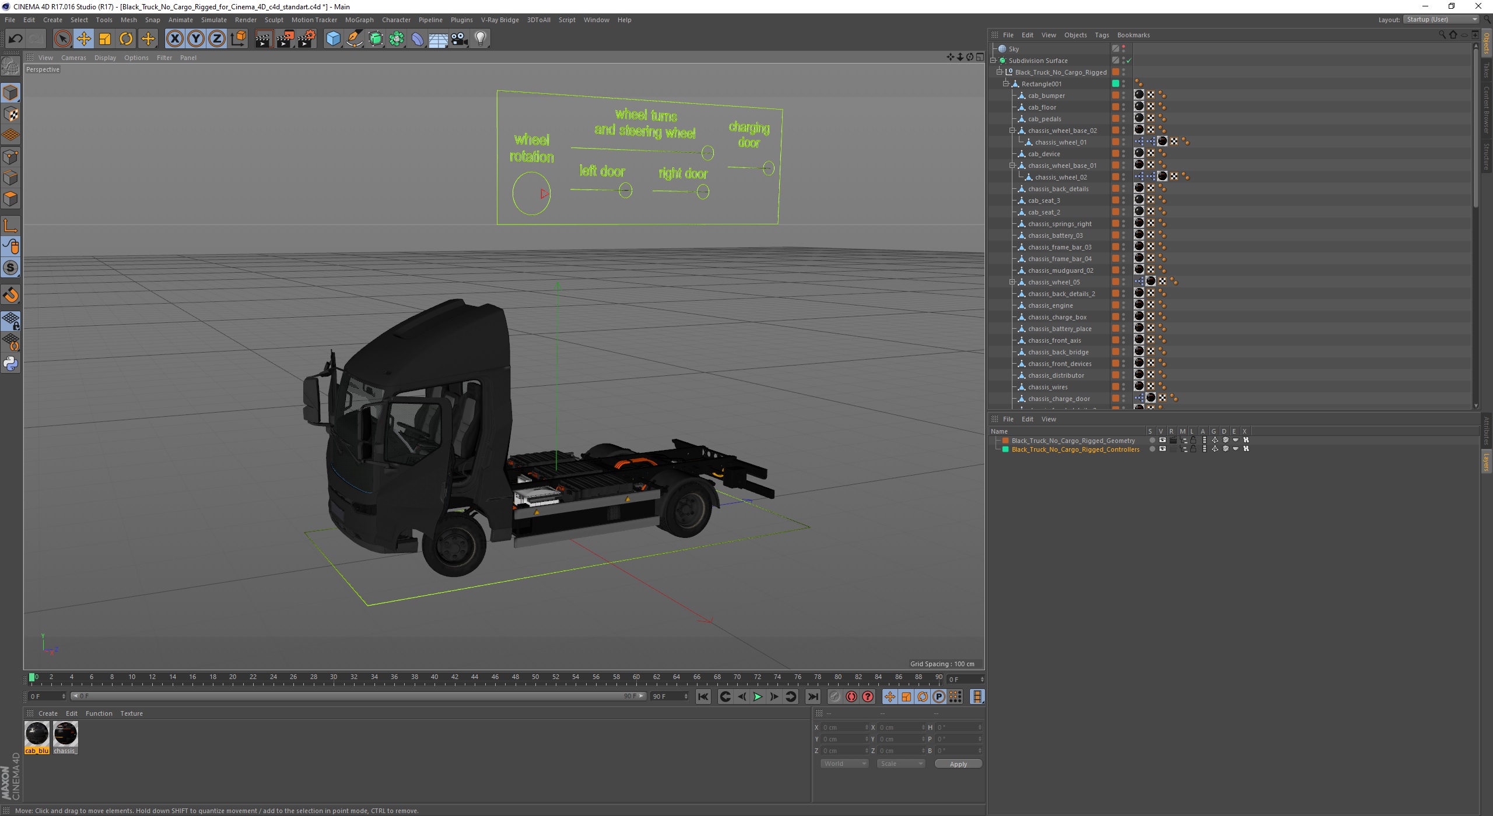Toggle the Subdivision Surface enable checkmark
This screenshot has height=816, width=1493.
pos(1129,61)
